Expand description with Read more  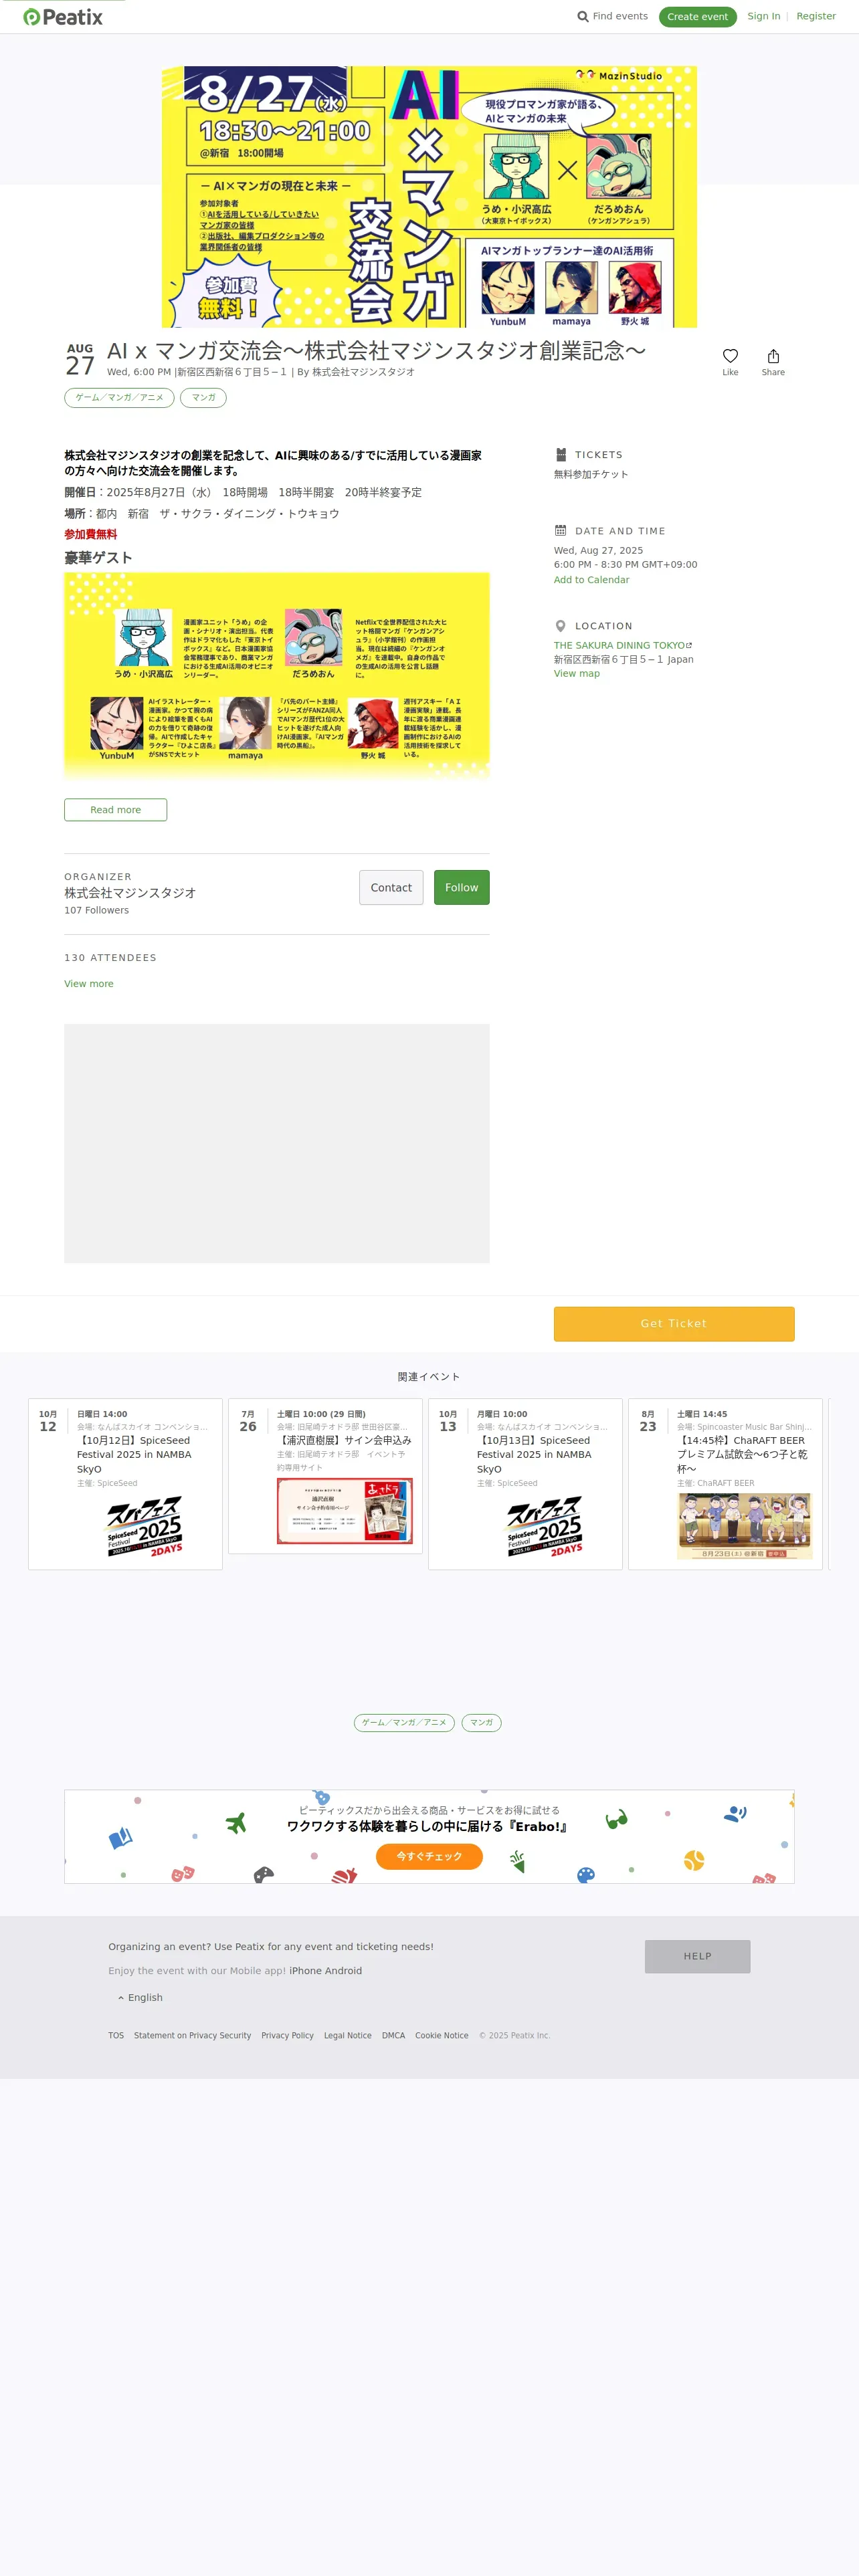click(x=116, y=810)
